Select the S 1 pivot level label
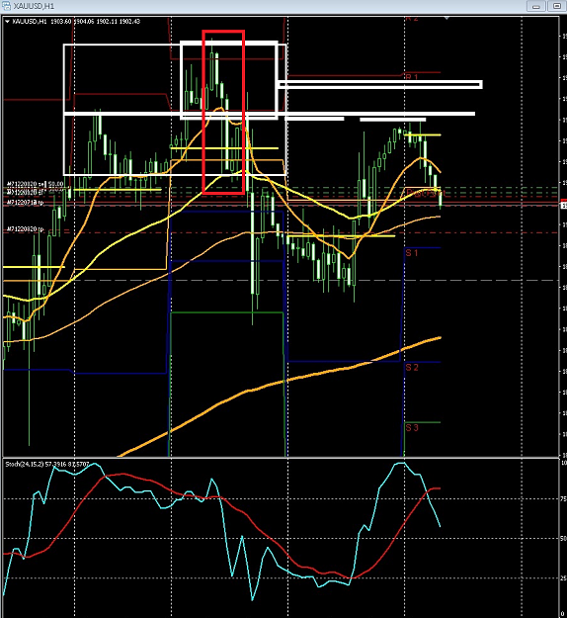Image resolution: width=567 pixels, height=618 pixels. pos(412,253)
